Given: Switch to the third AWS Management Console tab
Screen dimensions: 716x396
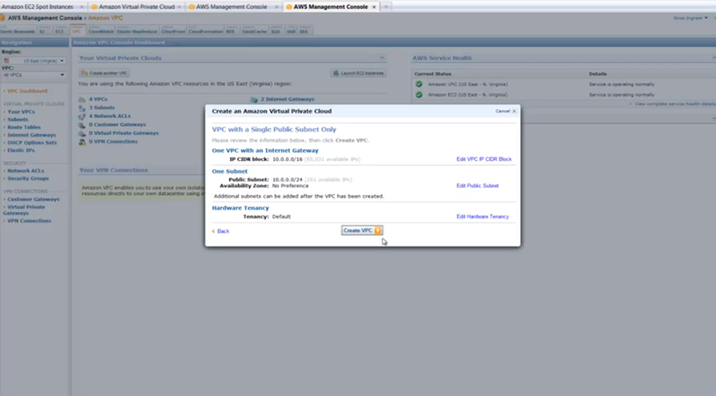Looking at the screenshot, I should pos(233,7).
